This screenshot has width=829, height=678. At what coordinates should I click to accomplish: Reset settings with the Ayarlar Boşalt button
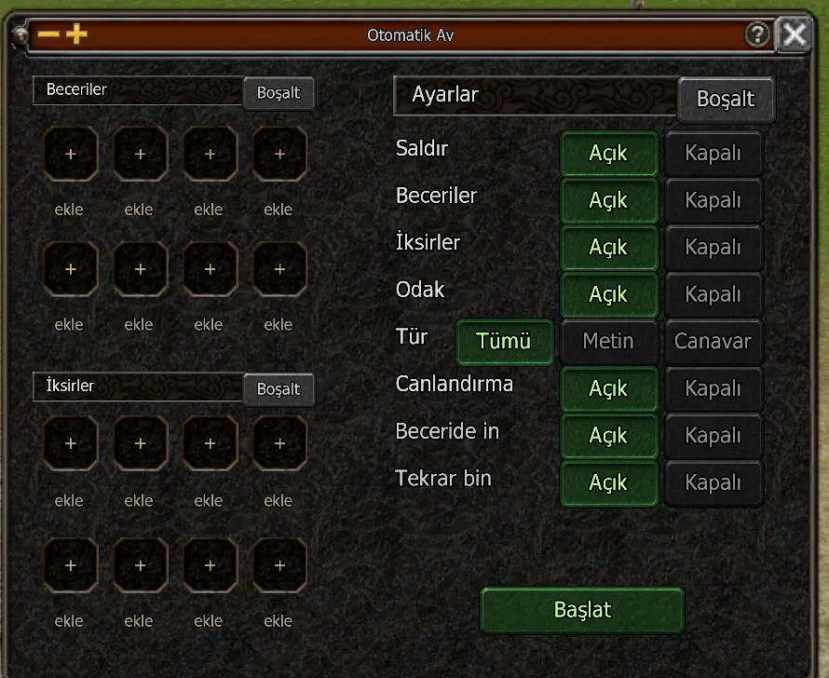click(x=726, y=100)
